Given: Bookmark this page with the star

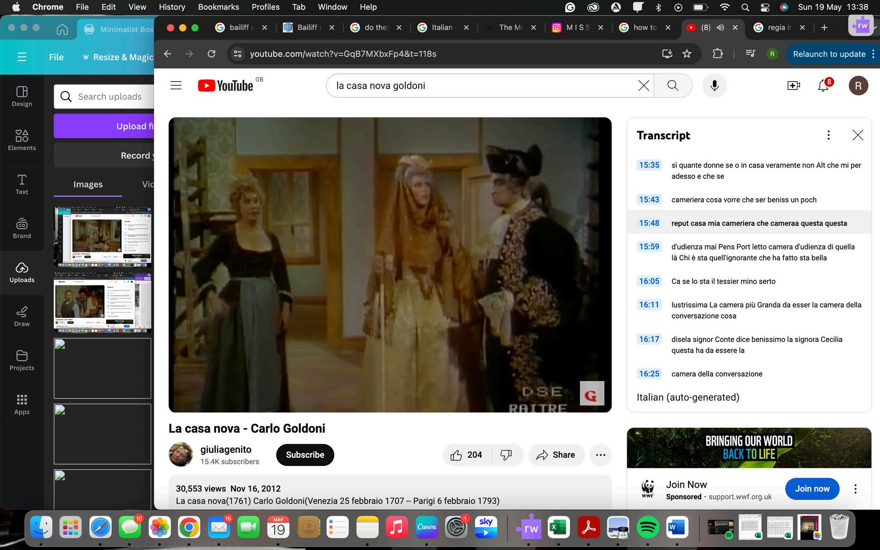Looking at the screenshot, I should click(687, 54).
